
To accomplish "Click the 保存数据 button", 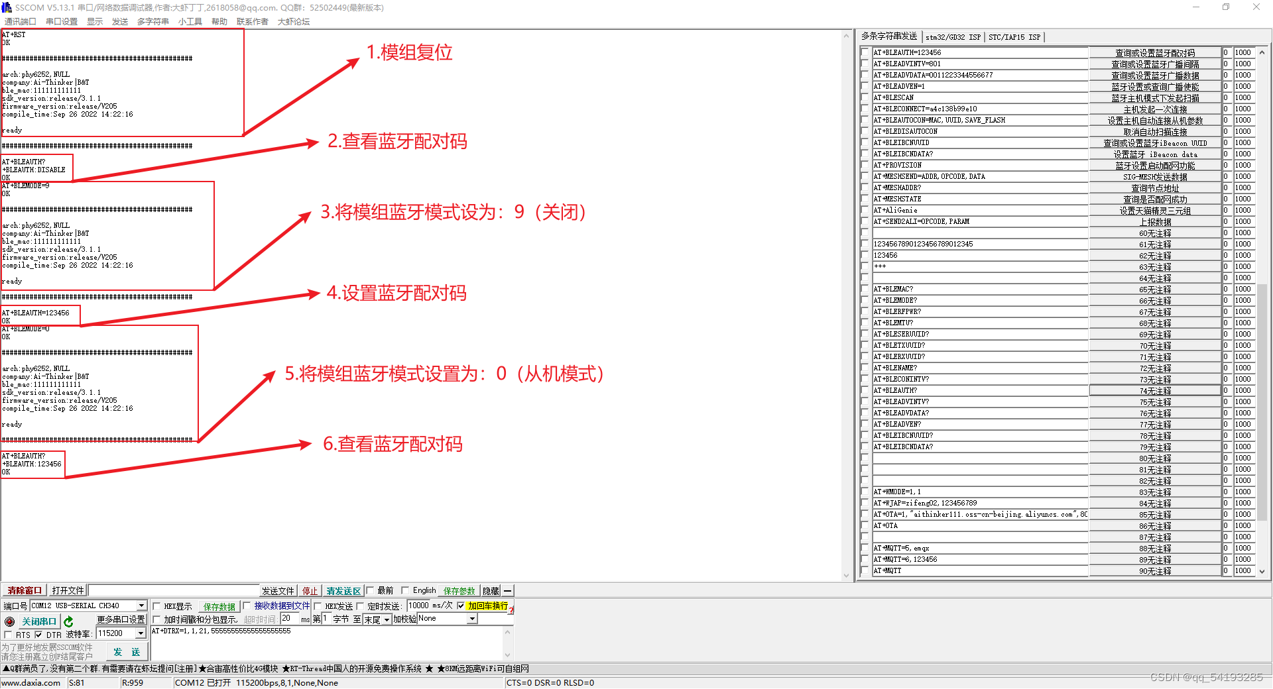I will click(219, 607).
